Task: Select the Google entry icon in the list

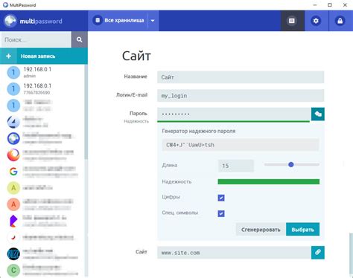Action: (x=13, y=172)
